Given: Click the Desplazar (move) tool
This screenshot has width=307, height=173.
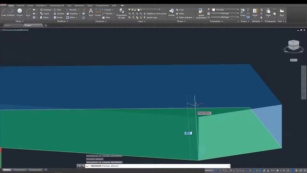Looking at the screenshot, I should [46, 10].
